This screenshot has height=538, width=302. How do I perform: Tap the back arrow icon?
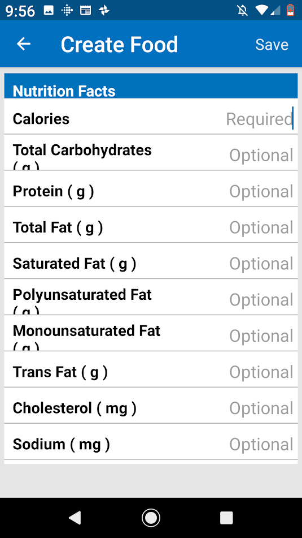coord(24,44)
